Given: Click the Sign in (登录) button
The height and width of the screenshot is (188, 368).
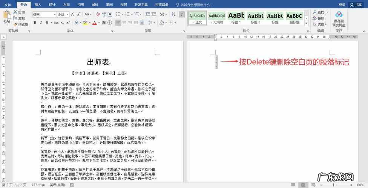Looking at the screenshot, I should [342, 5].
